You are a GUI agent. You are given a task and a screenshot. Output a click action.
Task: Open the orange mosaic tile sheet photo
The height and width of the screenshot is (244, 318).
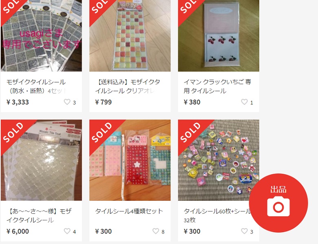click(130, 36)
